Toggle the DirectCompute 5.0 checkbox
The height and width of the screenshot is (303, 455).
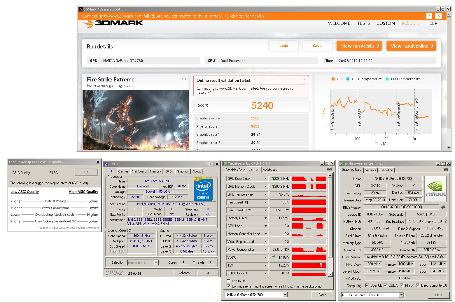point(418,285)
